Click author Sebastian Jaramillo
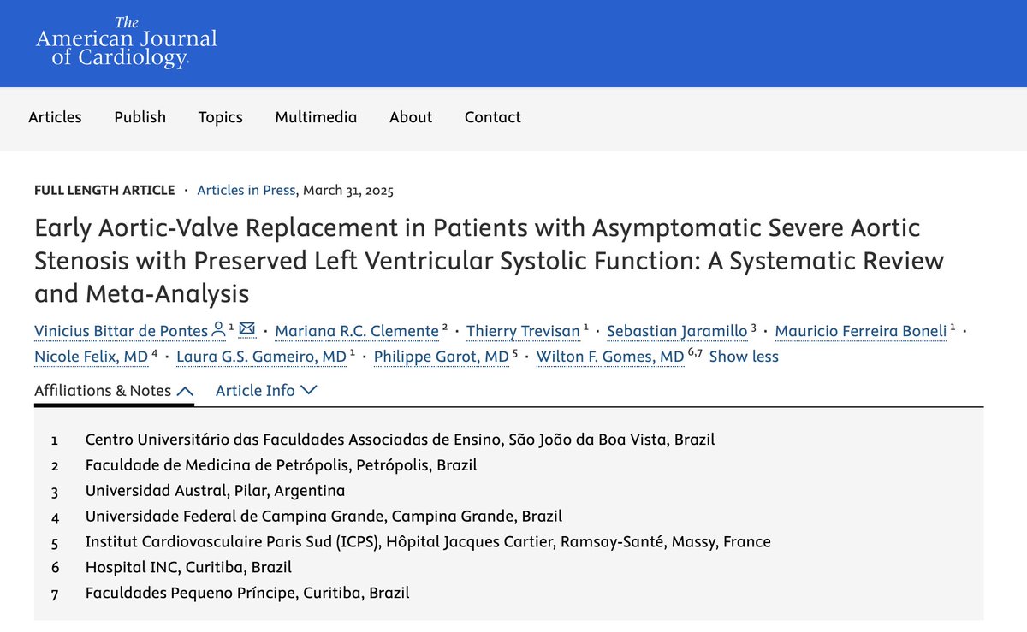Viewport: 1027px width, 632px height. [677, 330]
